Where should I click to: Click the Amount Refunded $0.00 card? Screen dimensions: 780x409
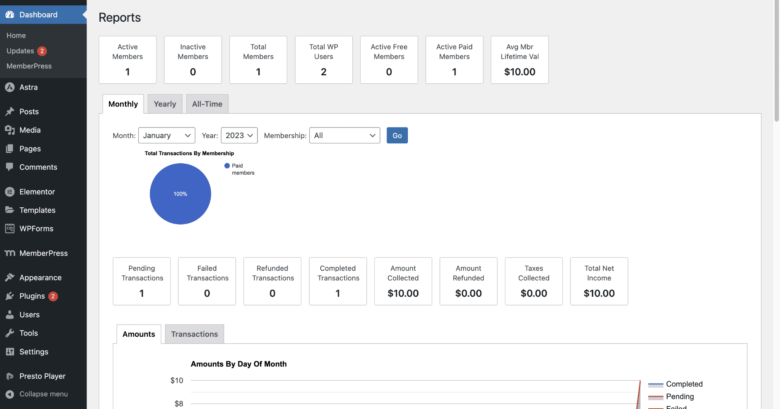coord(468,281)
